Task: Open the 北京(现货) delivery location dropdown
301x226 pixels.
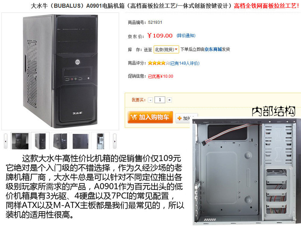Action: click(166, 49)
